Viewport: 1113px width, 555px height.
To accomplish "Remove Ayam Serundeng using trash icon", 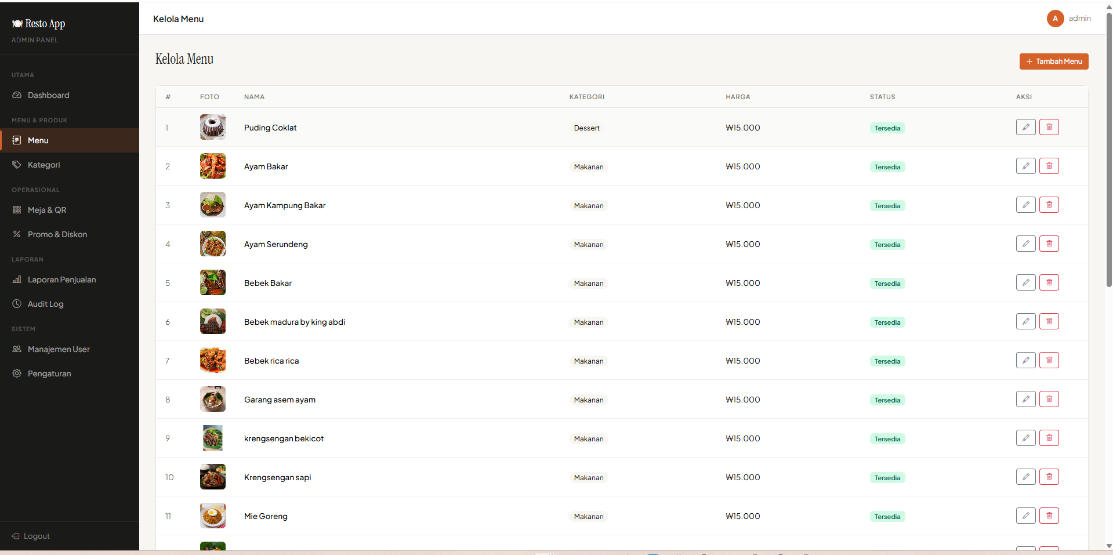I will (x=1049, y=244).
